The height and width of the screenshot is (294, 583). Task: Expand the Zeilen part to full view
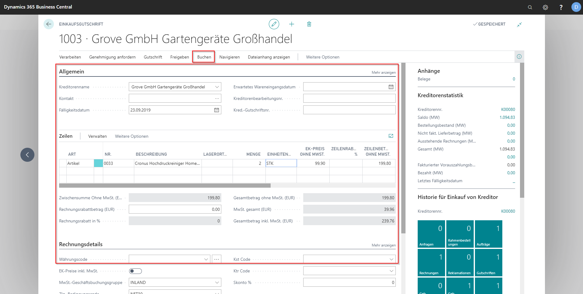pyautogui.click(x=391, y=136)
